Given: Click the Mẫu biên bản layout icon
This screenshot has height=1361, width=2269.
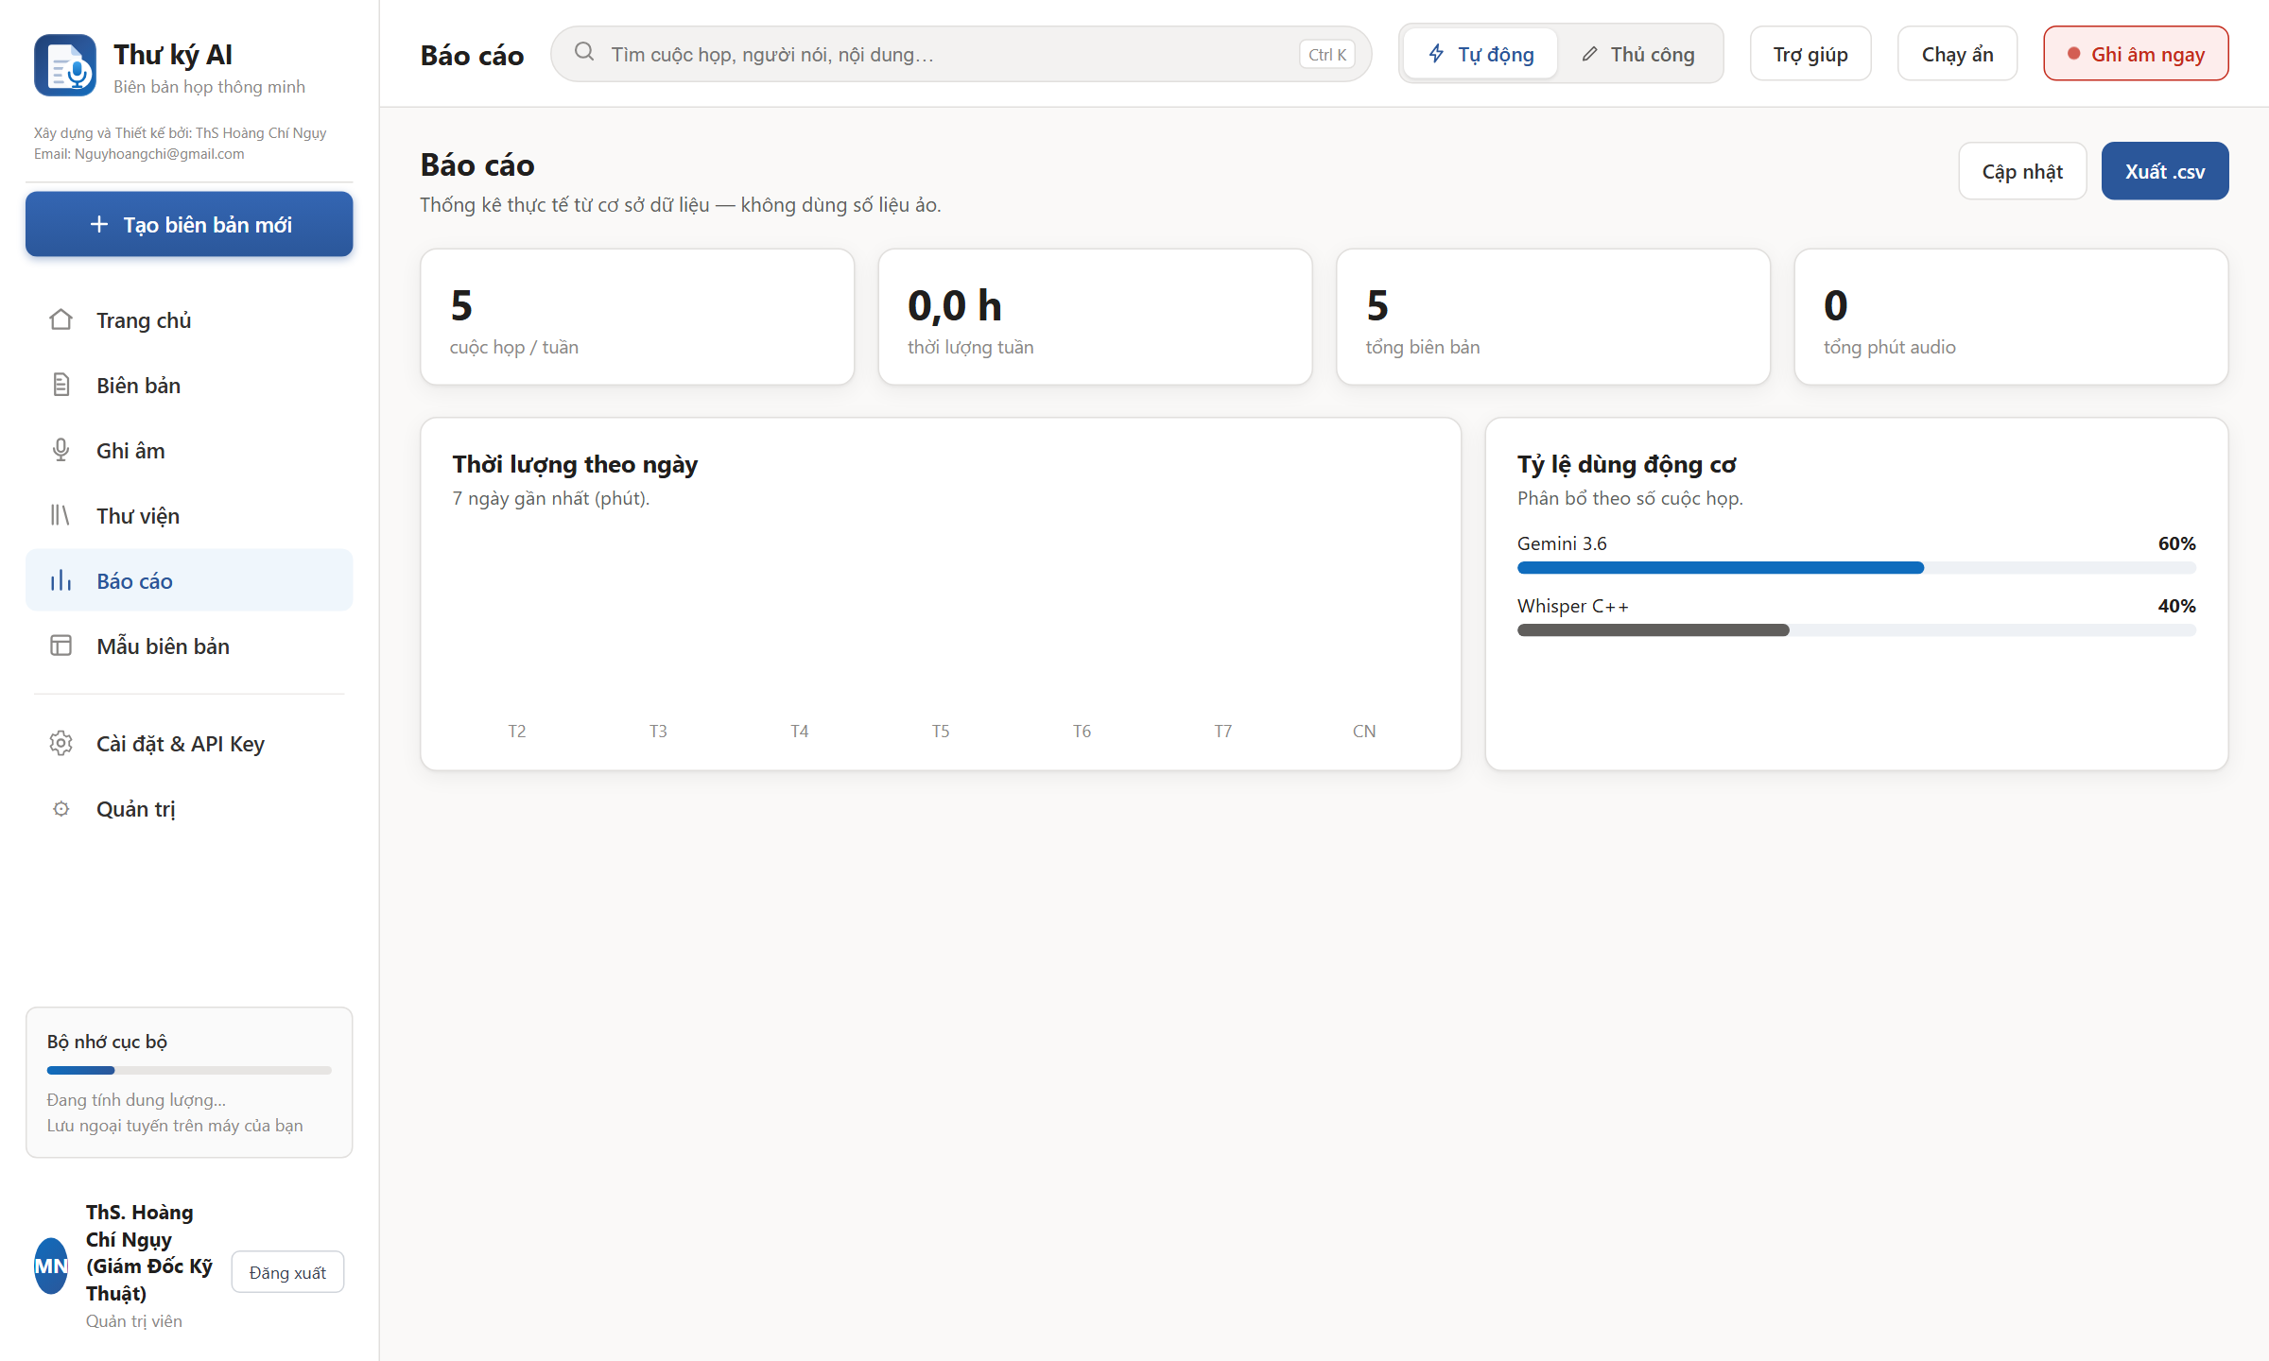Looking at the screenshot, I should point(61,646).
